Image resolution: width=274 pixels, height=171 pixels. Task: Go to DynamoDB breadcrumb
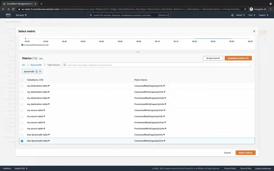coord(36,65)
